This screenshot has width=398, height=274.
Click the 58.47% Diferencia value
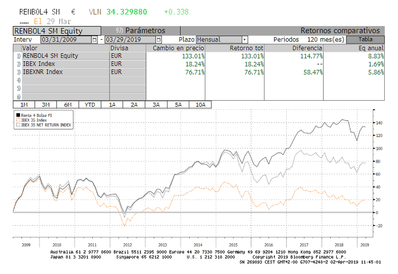(x=313, y=72)
